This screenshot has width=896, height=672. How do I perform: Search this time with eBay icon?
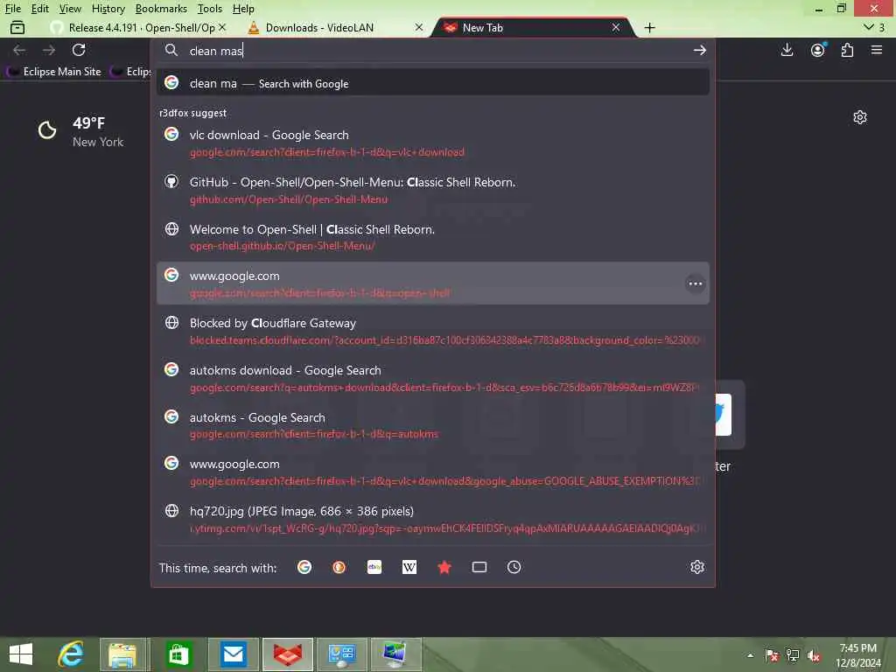pyautogui.click(x=374, y=567)
